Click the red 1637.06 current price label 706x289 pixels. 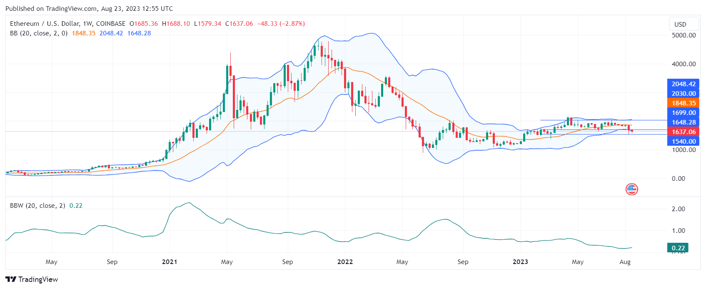[x=683, y=132]
